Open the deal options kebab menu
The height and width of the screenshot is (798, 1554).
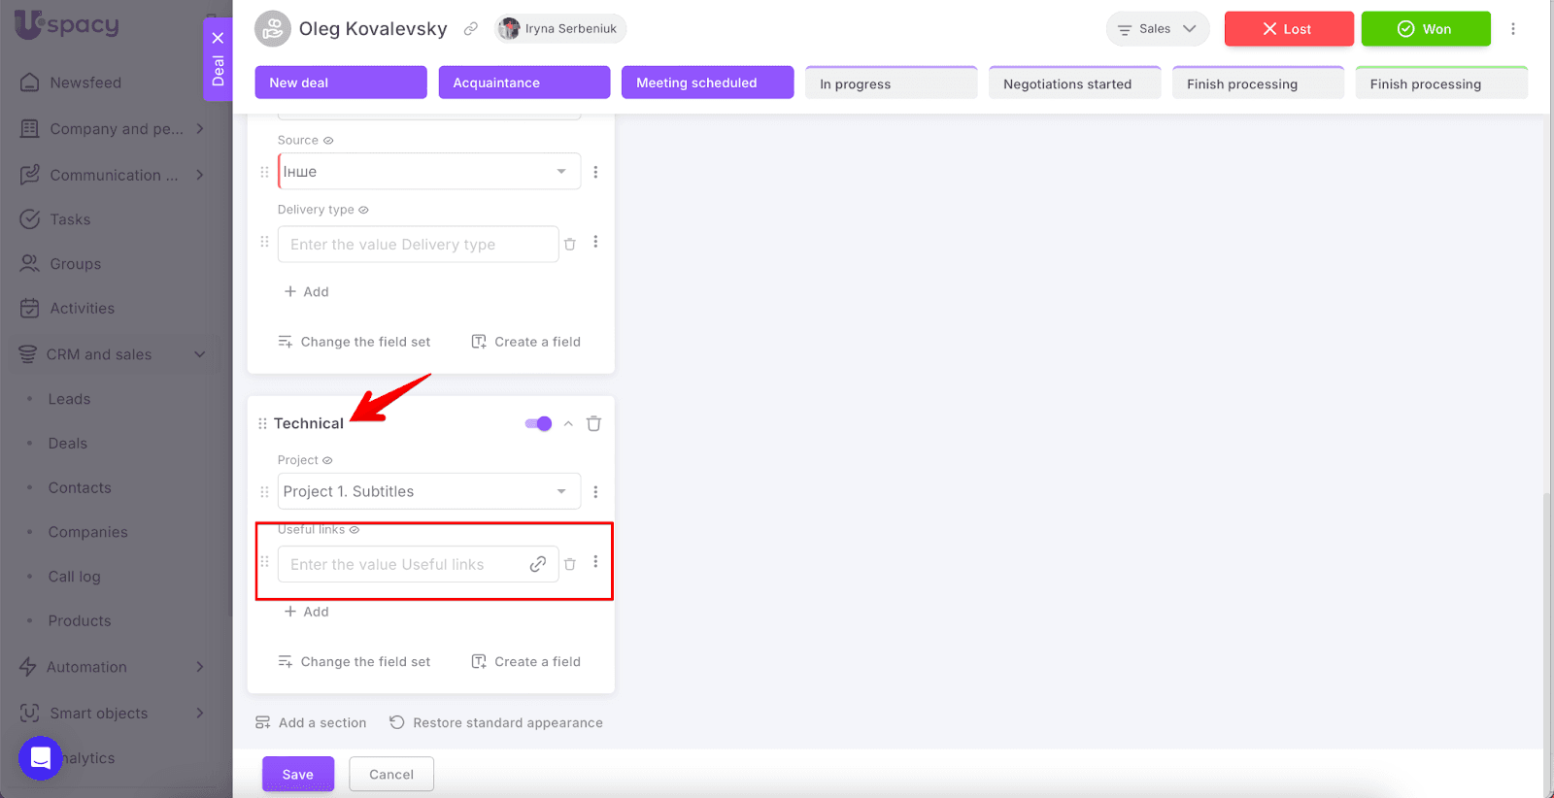tap(1512, 29)
